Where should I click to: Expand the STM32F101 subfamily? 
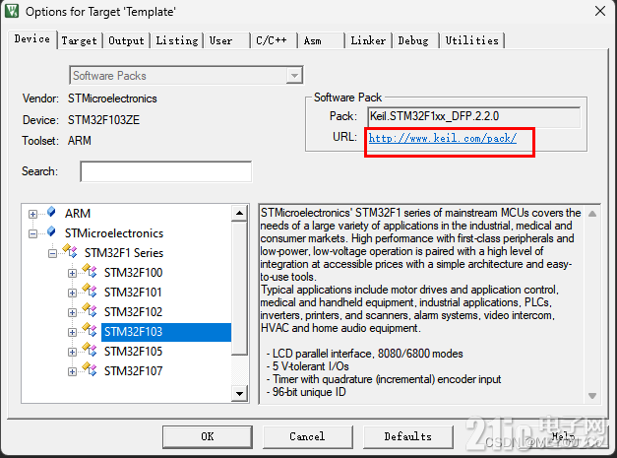click(x=72, y=293)
